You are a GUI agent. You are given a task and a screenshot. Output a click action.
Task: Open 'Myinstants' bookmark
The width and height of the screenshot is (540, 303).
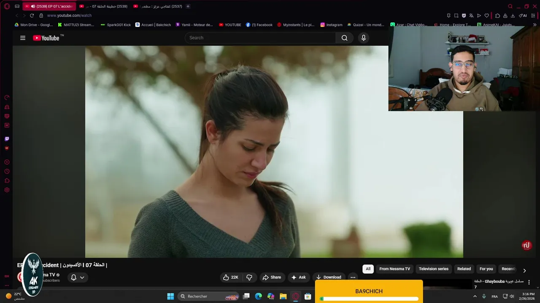click(x=296, y=25)
